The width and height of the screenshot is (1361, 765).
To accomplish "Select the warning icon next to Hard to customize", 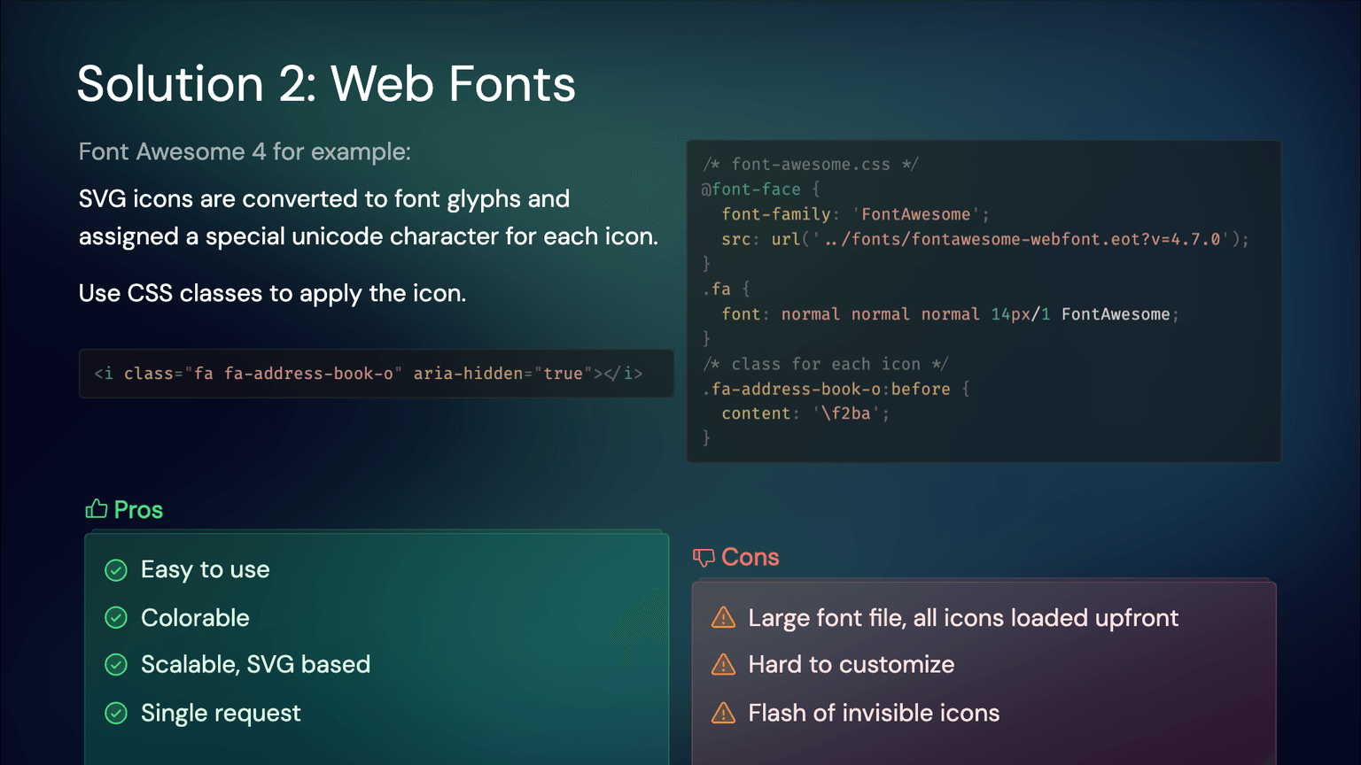I will 723,664.
